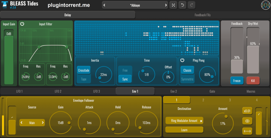Select modulation slot 1 tab
This screenshot has height=138, width=271.
coord(177,100)
